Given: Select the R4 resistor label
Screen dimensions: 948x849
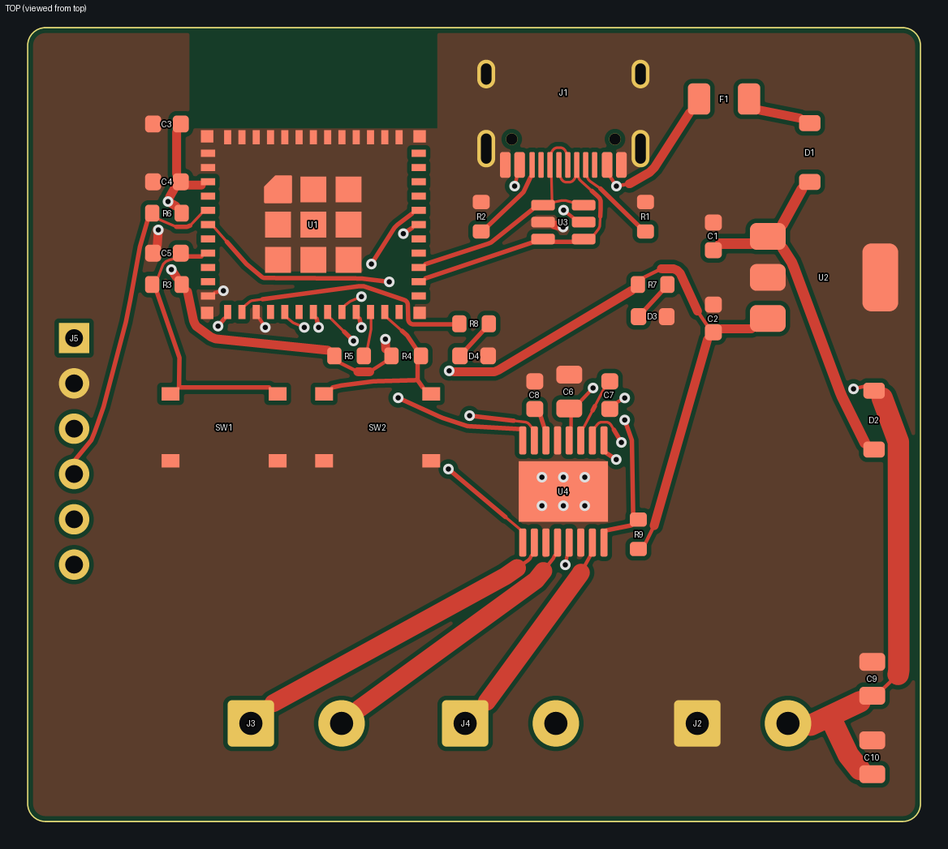Looking at the screenshot, I should (x=407, y=356).
